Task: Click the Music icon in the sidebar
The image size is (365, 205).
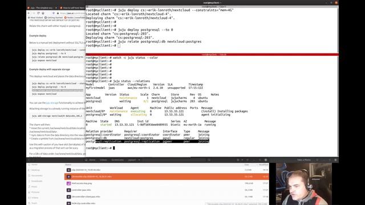Action: coord(29,187)
